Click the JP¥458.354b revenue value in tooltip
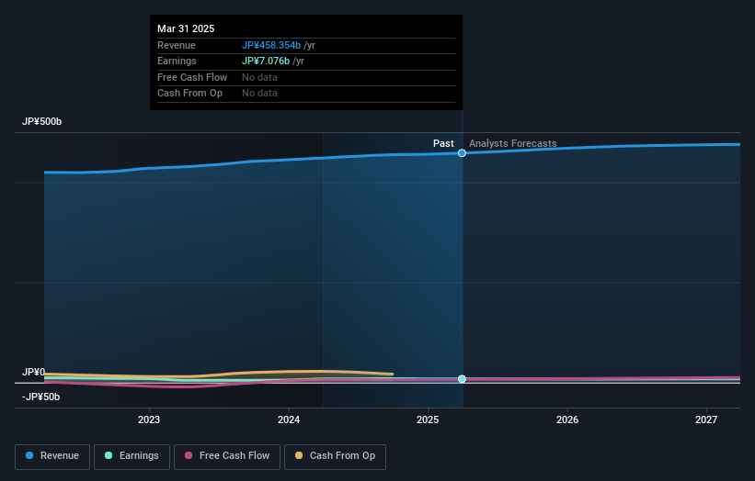Image resolution: width=755 pixels, height=481 pixels. click(x=271, y=45)
